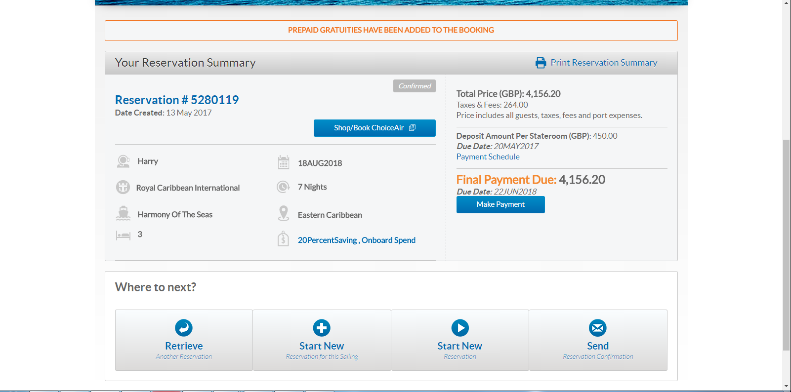The height and width of the screenshot is (392, 791).
Task: Click Reservation # 5280119 heading
Action: [177, 100]
